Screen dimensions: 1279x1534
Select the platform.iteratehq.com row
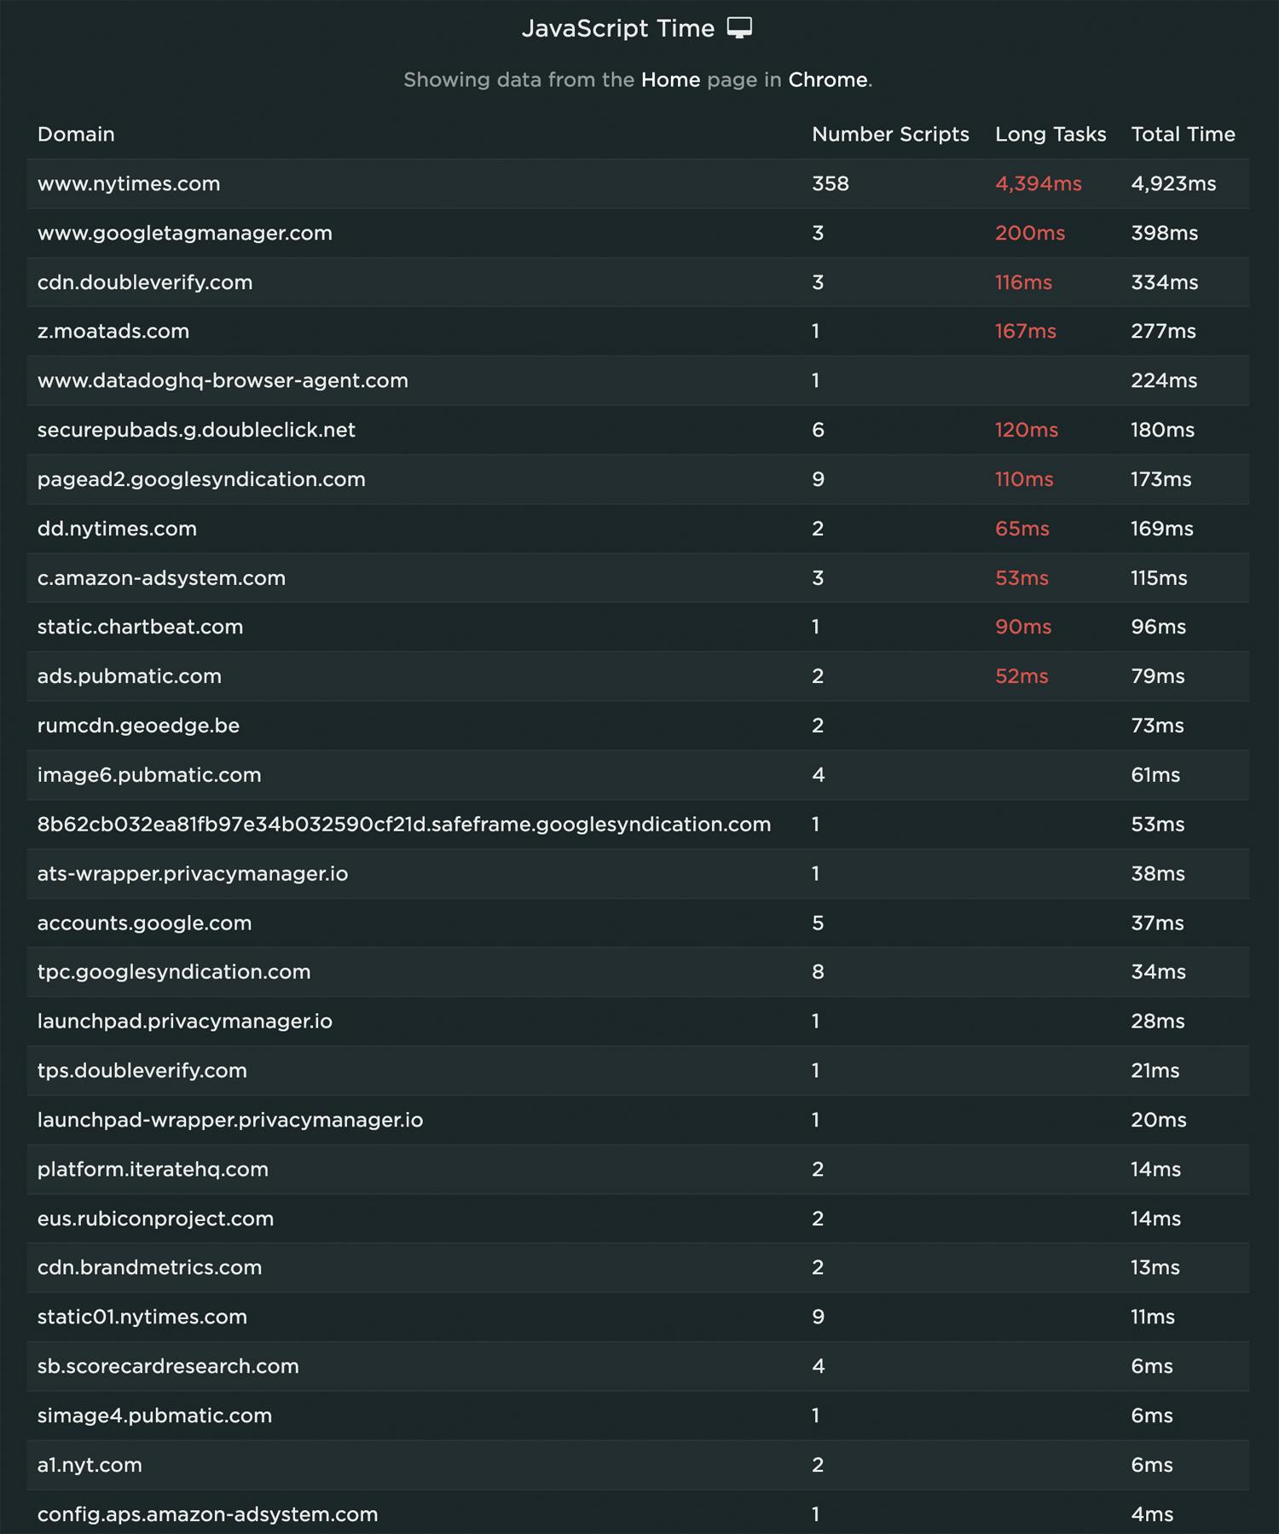coord(153,1169)
